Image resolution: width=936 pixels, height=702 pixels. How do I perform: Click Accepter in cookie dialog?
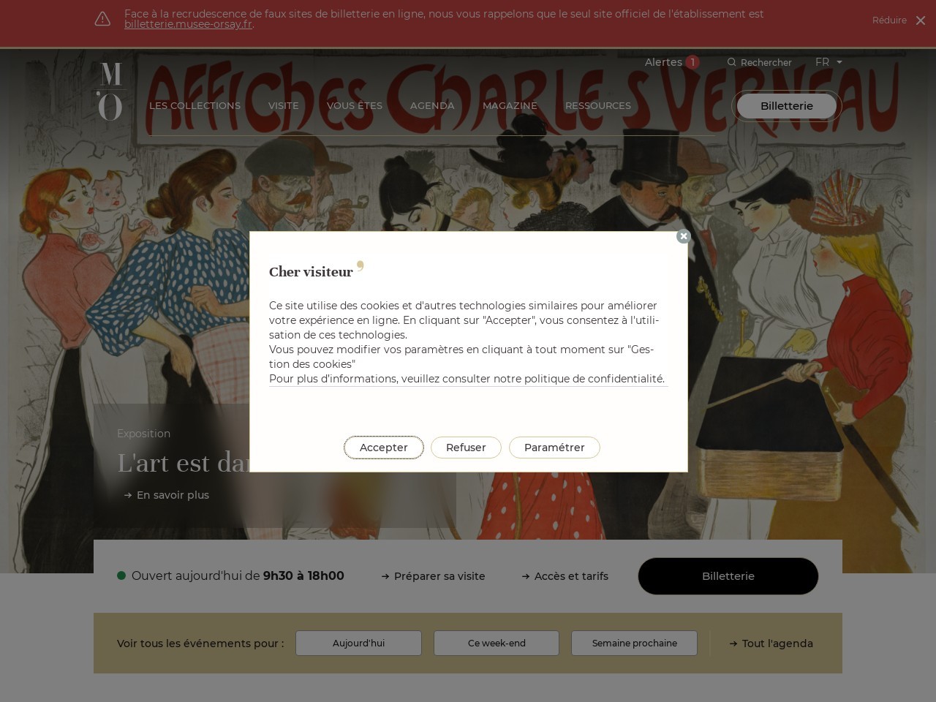[x=384, y=448]
